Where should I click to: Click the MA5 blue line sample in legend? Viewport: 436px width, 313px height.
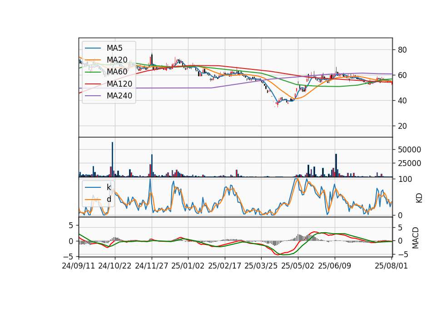pyautogui.click(x=93, y=49)
